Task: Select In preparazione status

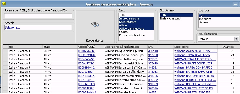Action: (x=136, y=18)
